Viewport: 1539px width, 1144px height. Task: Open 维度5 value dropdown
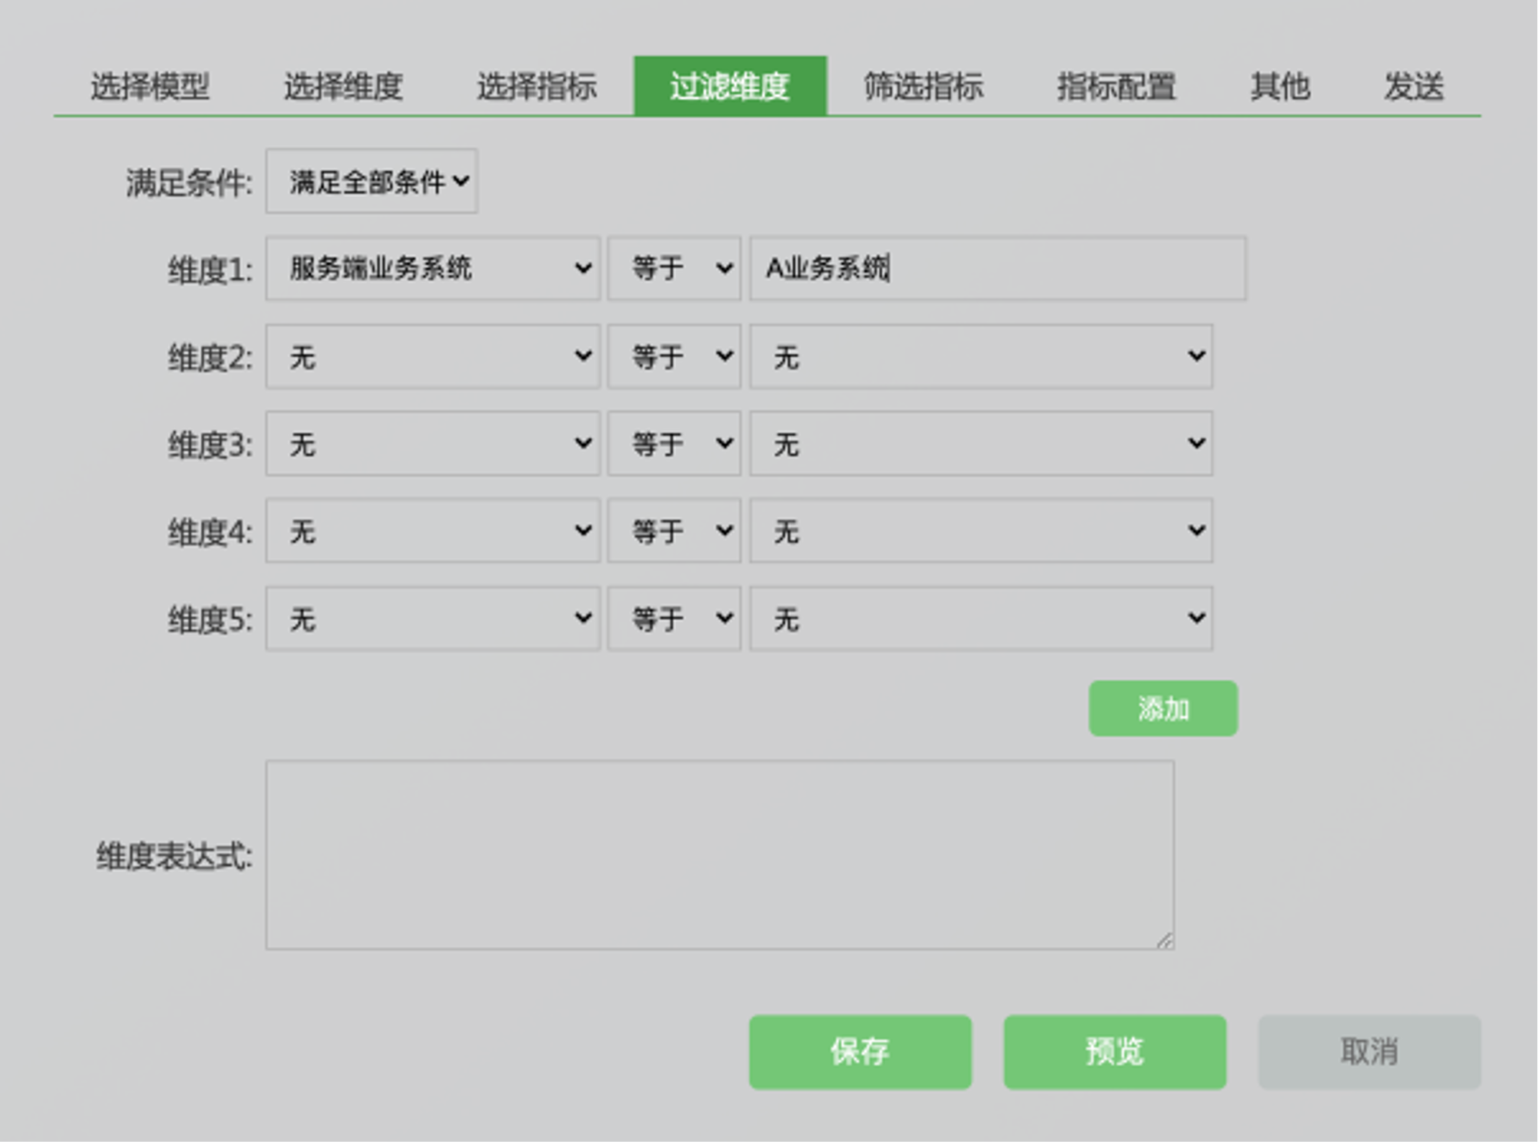pyautogui.click(x=980, y=618)
